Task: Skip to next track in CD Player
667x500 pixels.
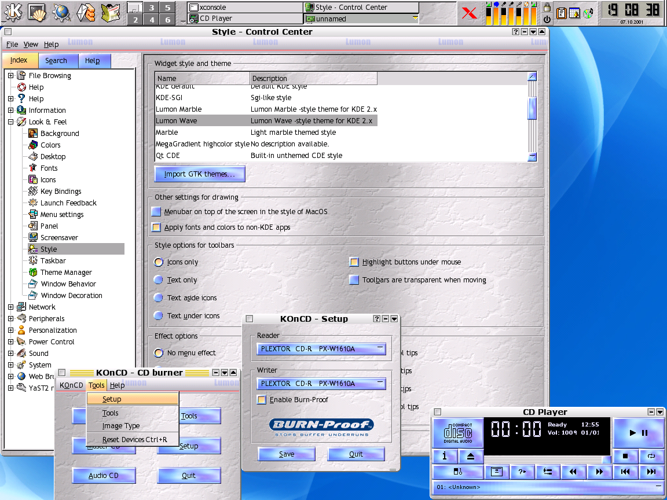Action: (651, 472)
